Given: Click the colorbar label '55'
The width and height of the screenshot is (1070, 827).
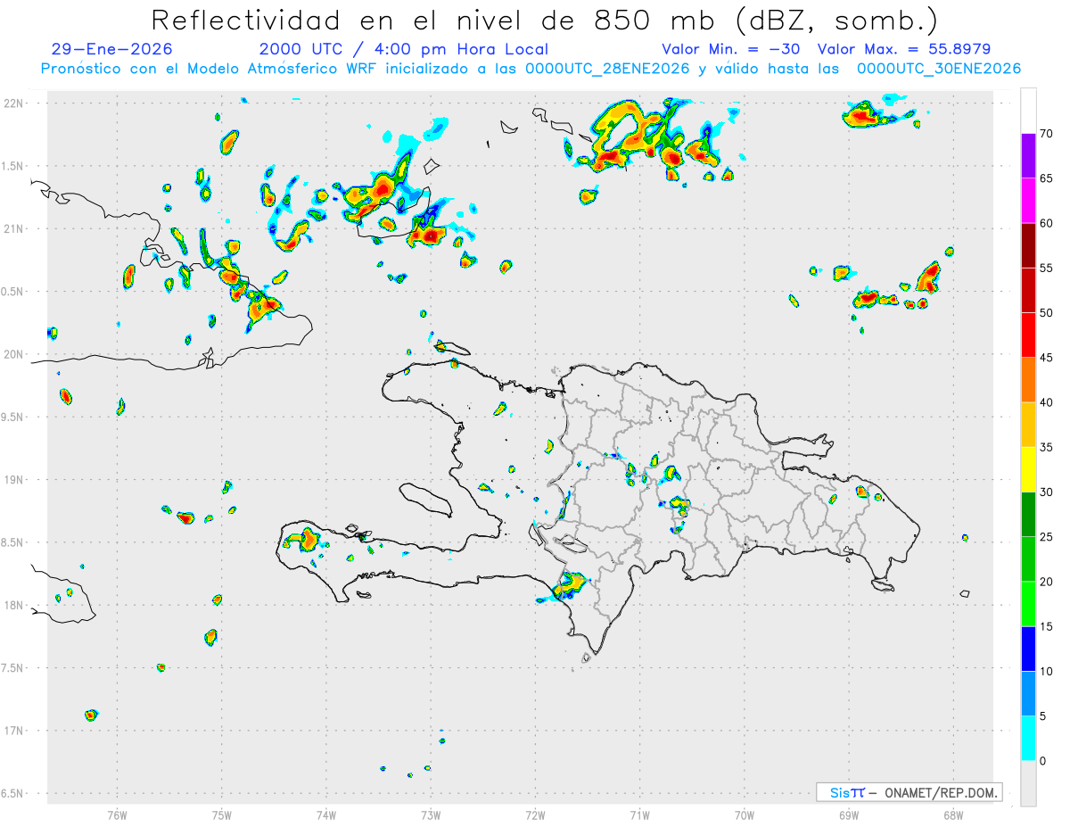Looking at the screenshot, I should click(1046, 268).
